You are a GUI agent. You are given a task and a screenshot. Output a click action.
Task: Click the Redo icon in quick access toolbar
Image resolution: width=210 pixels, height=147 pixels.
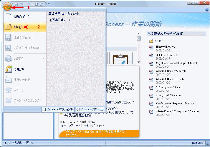[29, 4]
